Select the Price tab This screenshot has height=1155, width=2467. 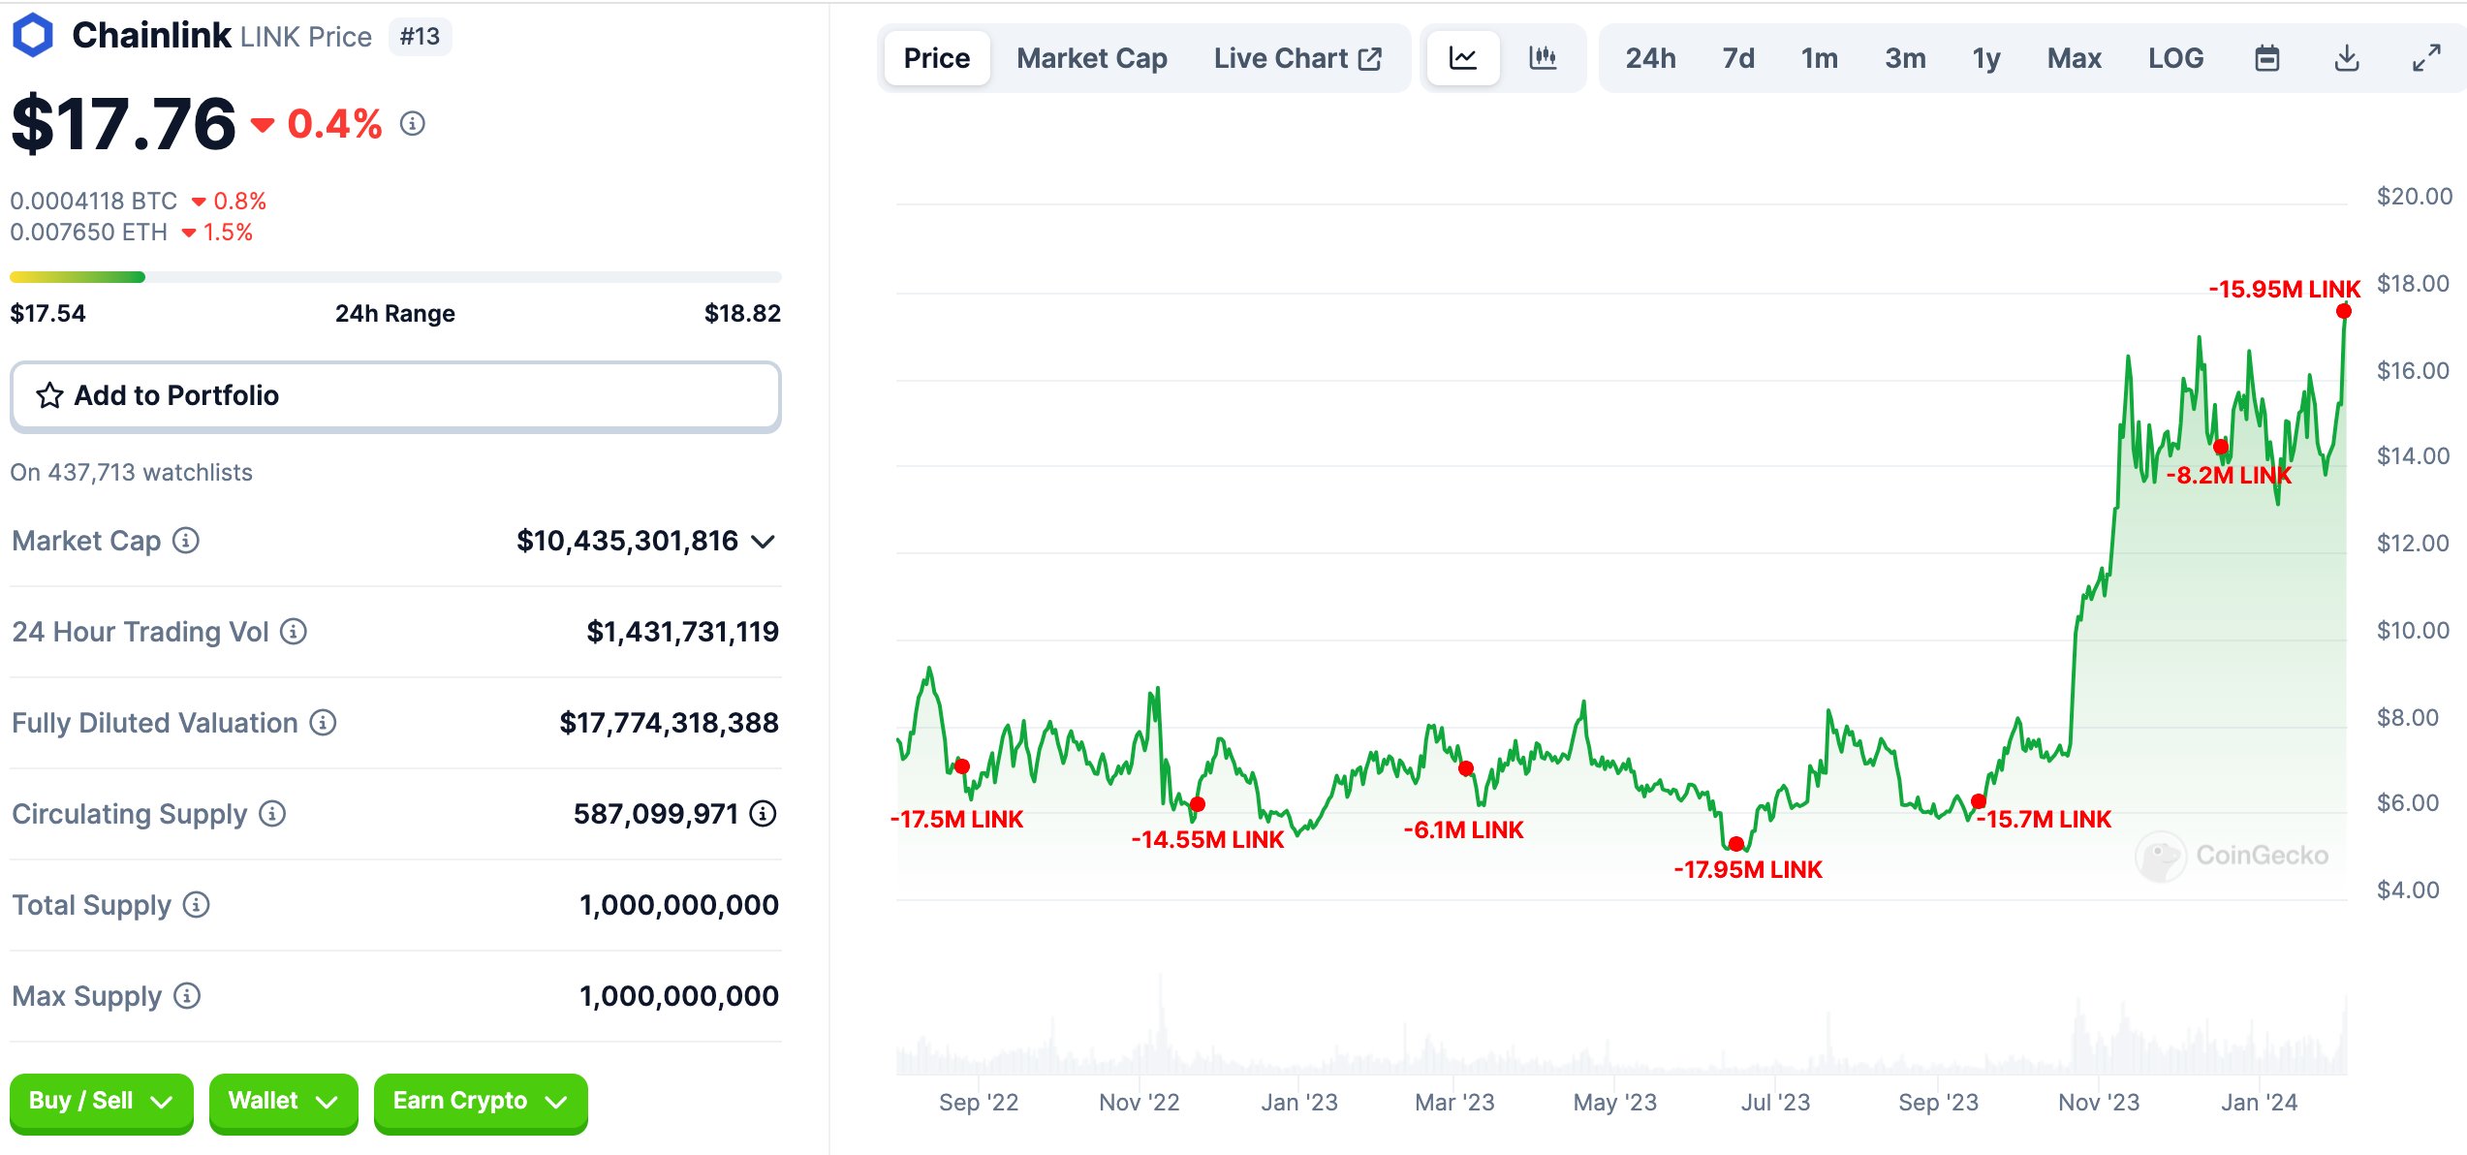pyautogui.click(x=937, y=58)
